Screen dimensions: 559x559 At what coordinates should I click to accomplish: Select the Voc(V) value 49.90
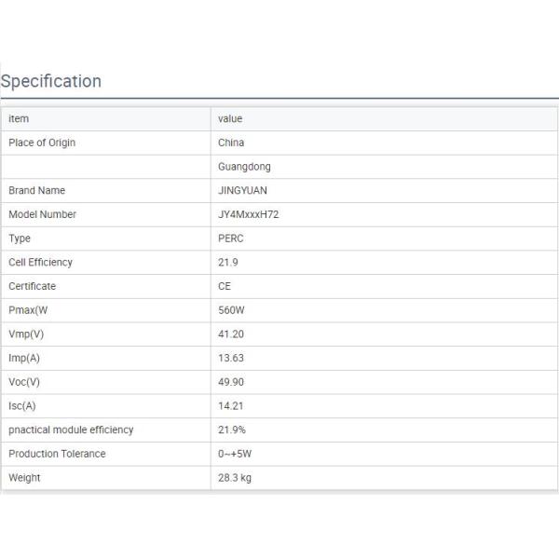[231, 382]
